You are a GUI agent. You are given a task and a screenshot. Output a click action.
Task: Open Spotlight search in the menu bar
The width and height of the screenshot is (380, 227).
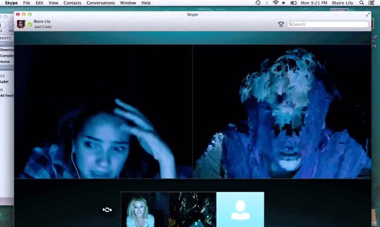(x=361, y=3)
